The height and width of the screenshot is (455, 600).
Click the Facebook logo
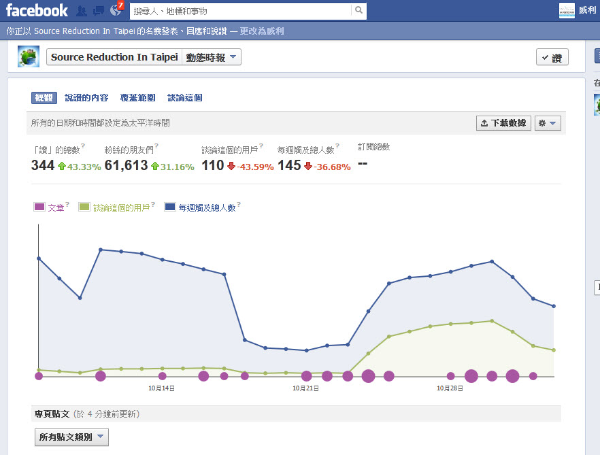pyautogui.click(x=37, y=10)
